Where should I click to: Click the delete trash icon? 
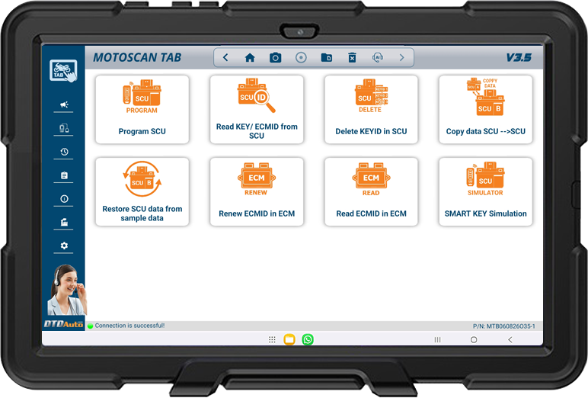coord(352,57)
